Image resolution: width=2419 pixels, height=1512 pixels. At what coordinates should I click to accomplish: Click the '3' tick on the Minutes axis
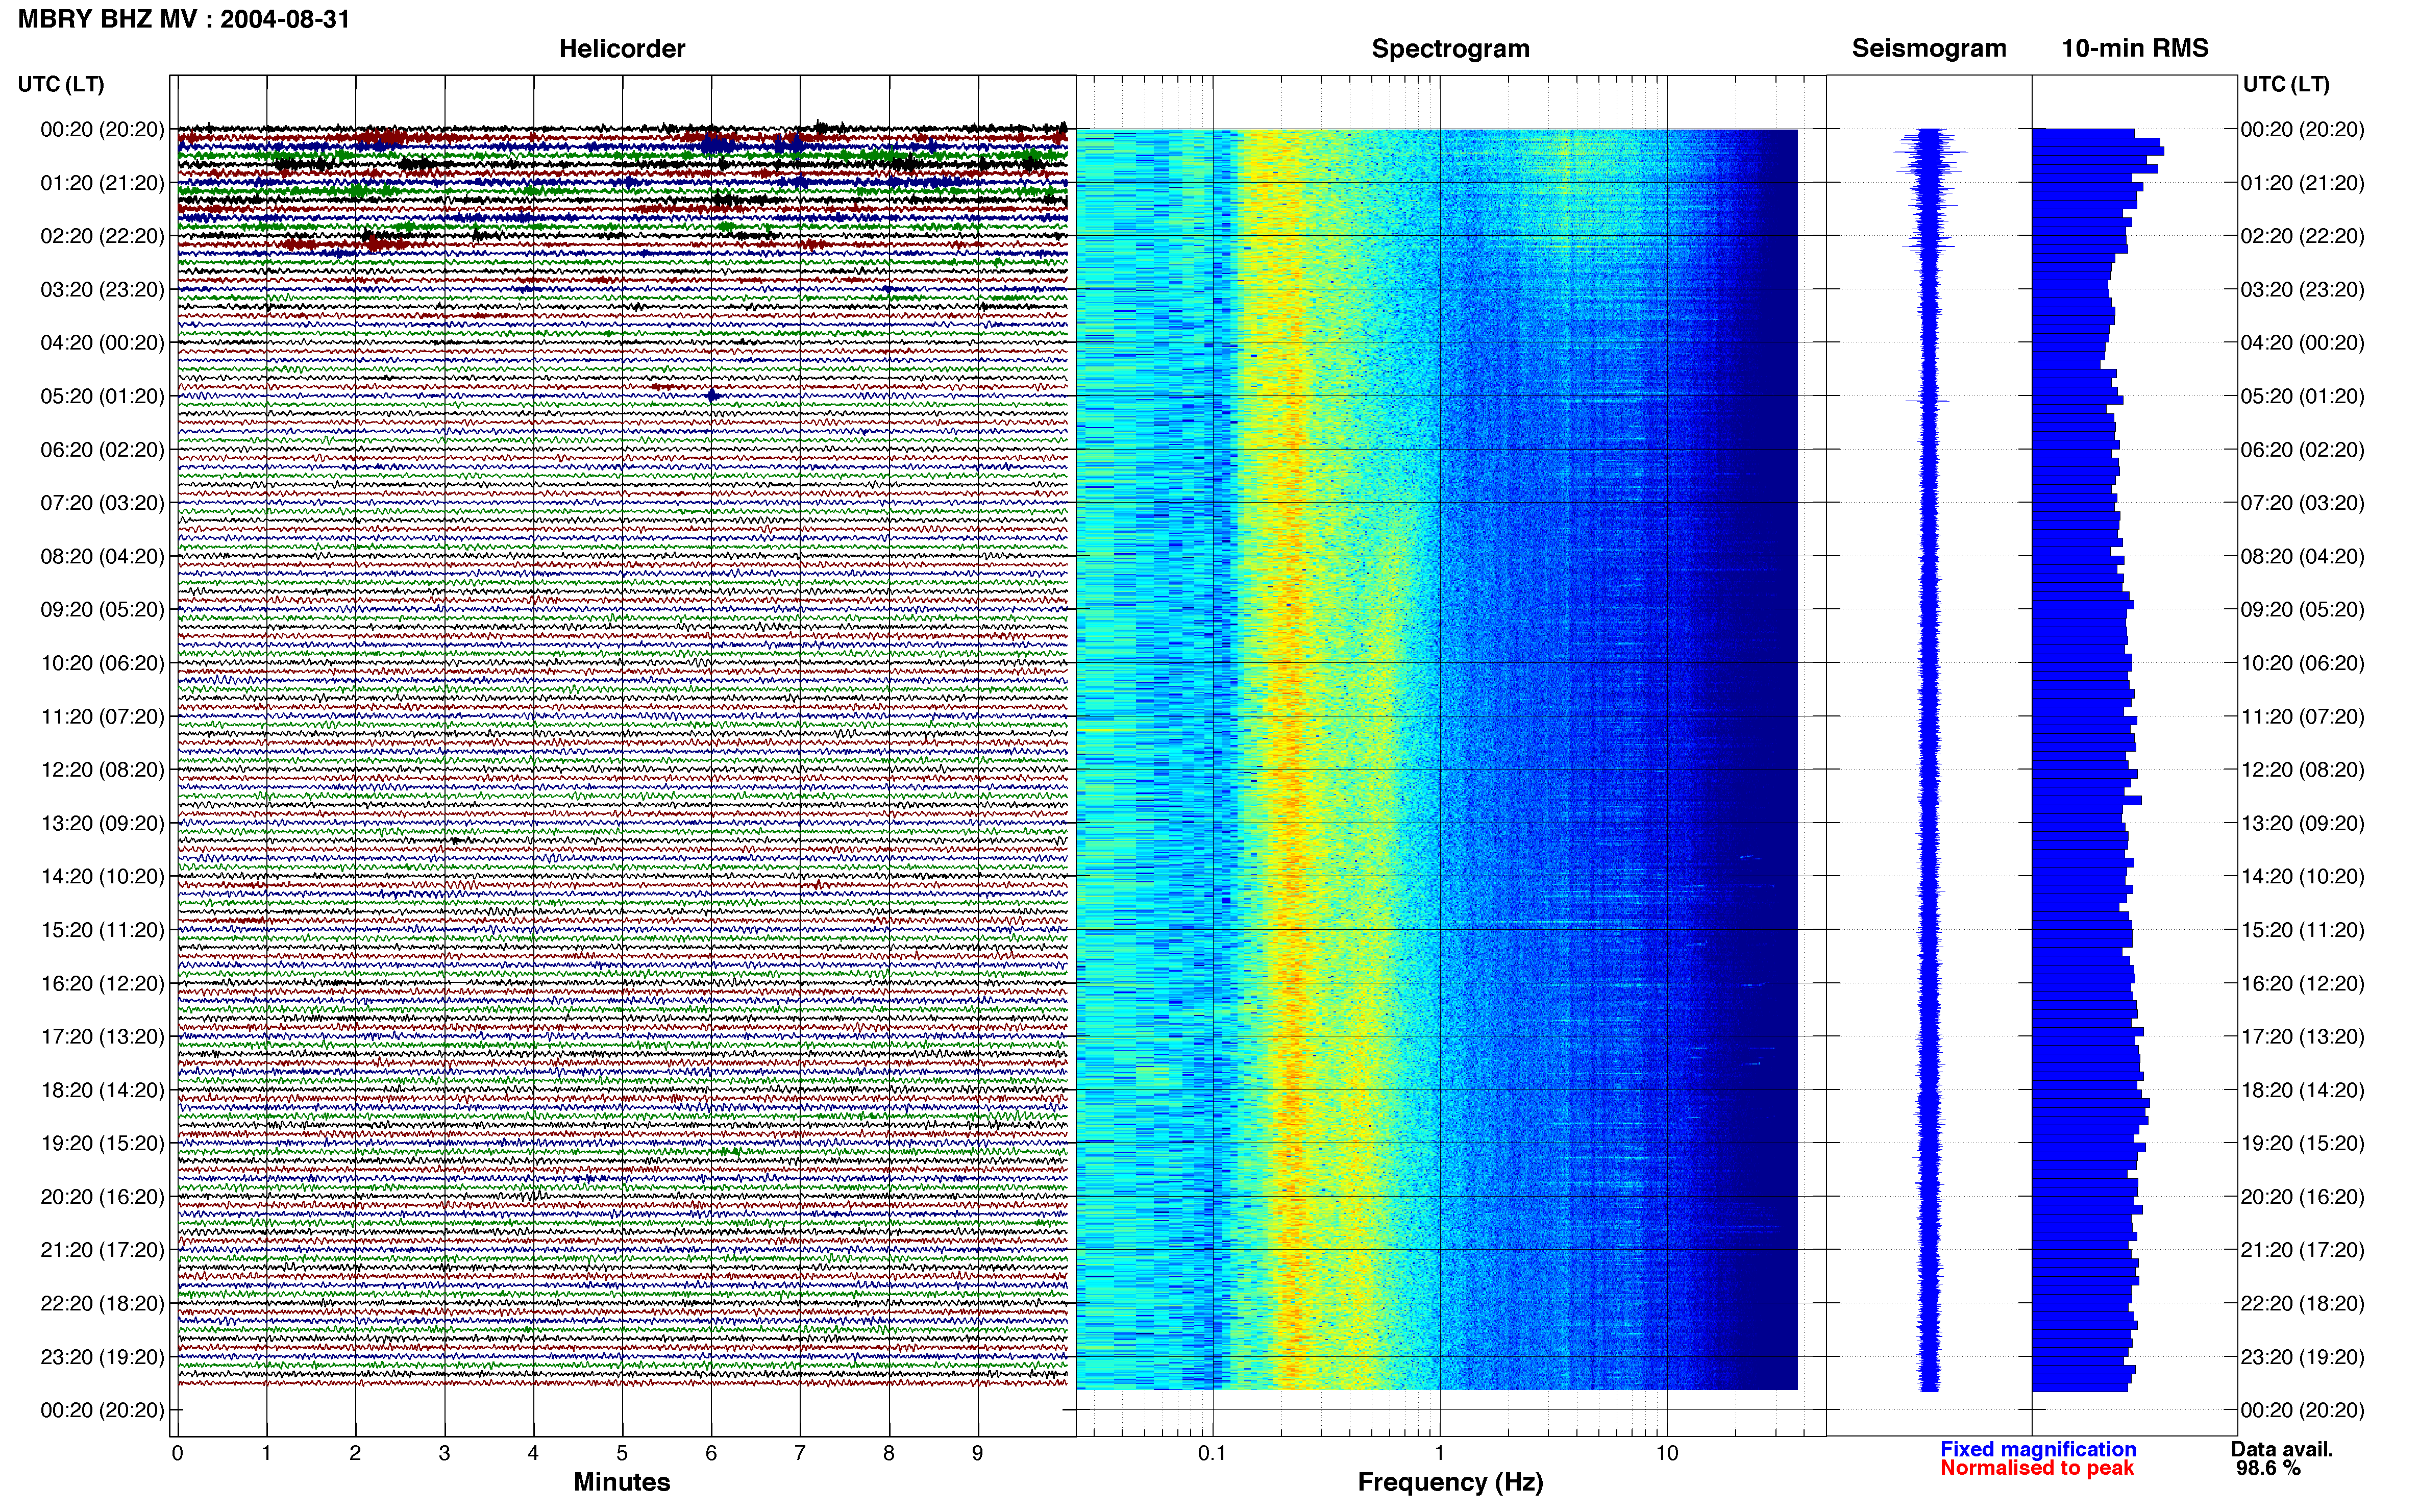444,1454
